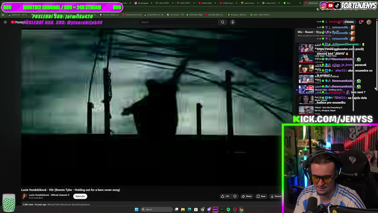
Task: Dislike the video with thumbs down
Action: point(235,196)
